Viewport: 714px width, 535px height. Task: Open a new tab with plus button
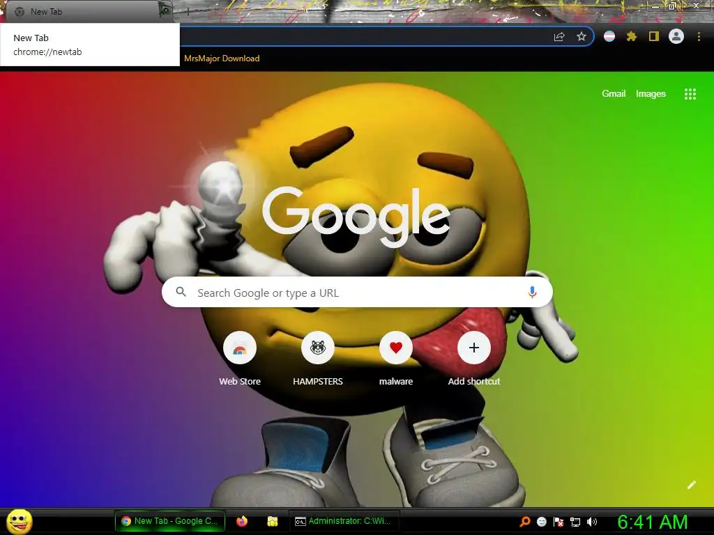188,12
